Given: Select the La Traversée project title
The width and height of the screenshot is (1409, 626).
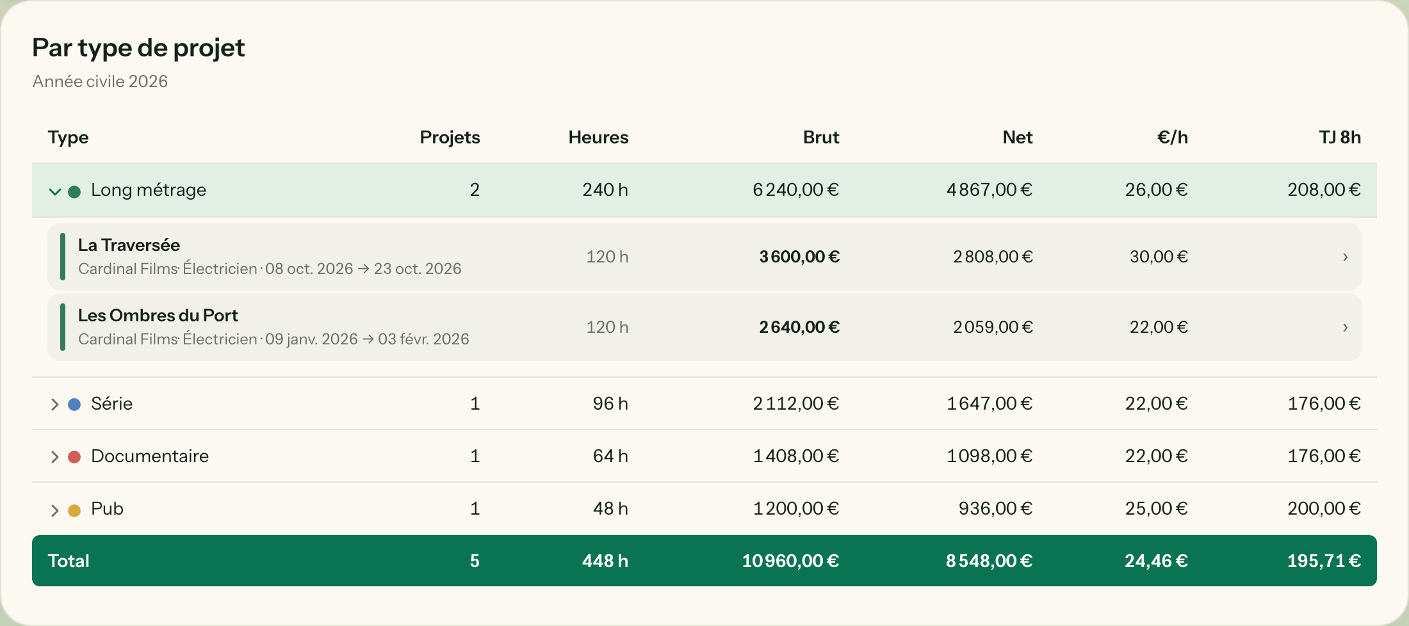Looking at the screenshot, I should click(x=129, y=245).
